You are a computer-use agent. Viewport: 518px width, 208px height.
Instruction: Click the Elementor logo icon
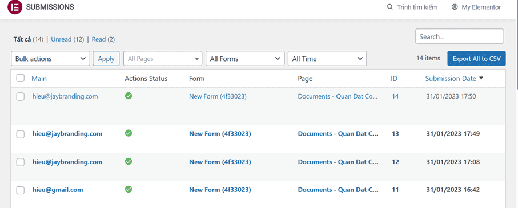point(14,7)
